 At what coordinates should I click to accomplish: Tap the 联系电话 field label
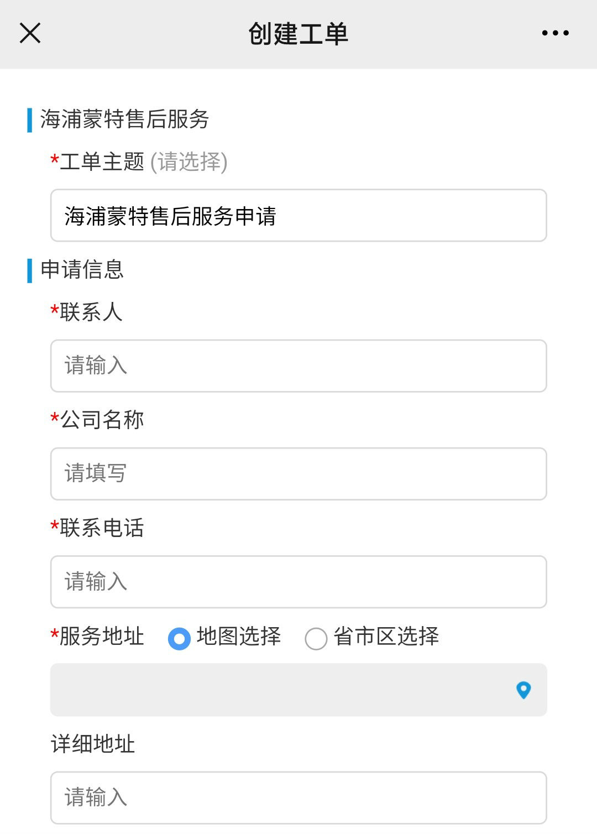[x=102, y=528]
